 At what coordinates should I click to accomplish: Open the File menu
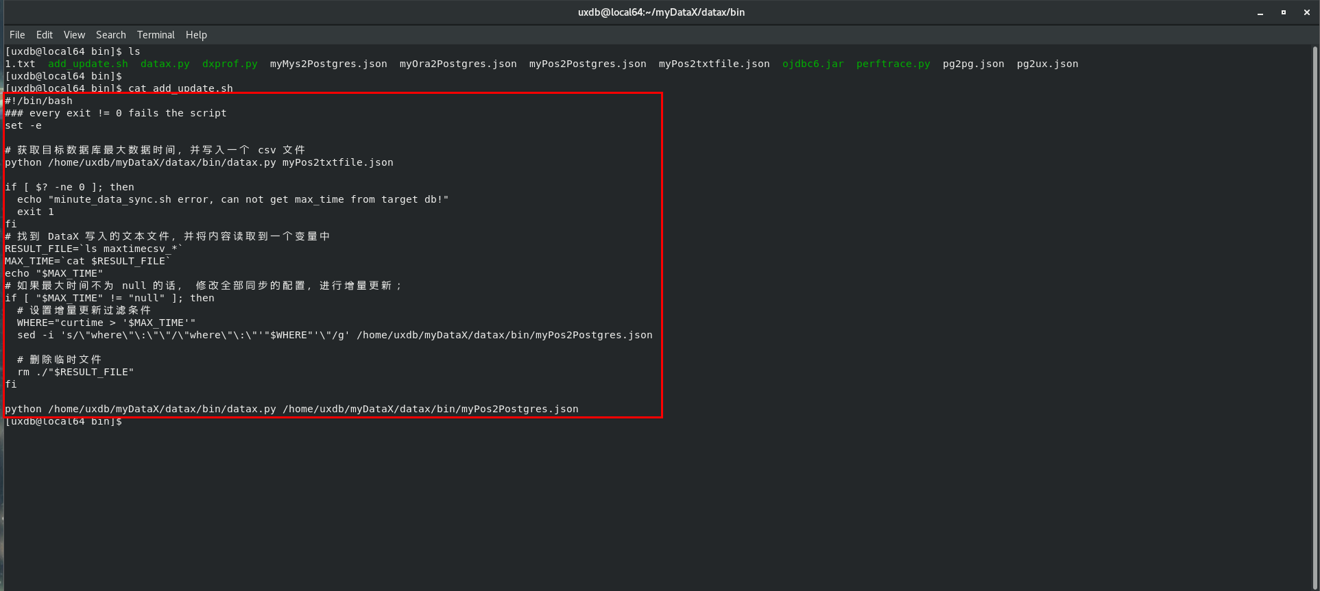(x=17, y=35)
